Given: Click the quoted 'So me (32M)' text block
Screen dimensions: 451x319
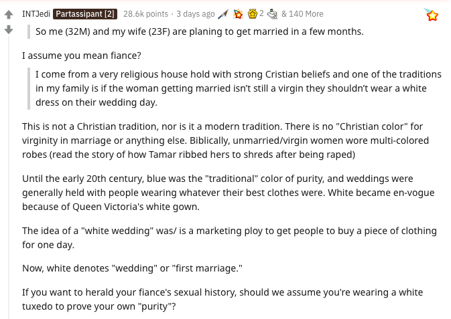Looking at the screenshot, I should click(x=199, y=31).
